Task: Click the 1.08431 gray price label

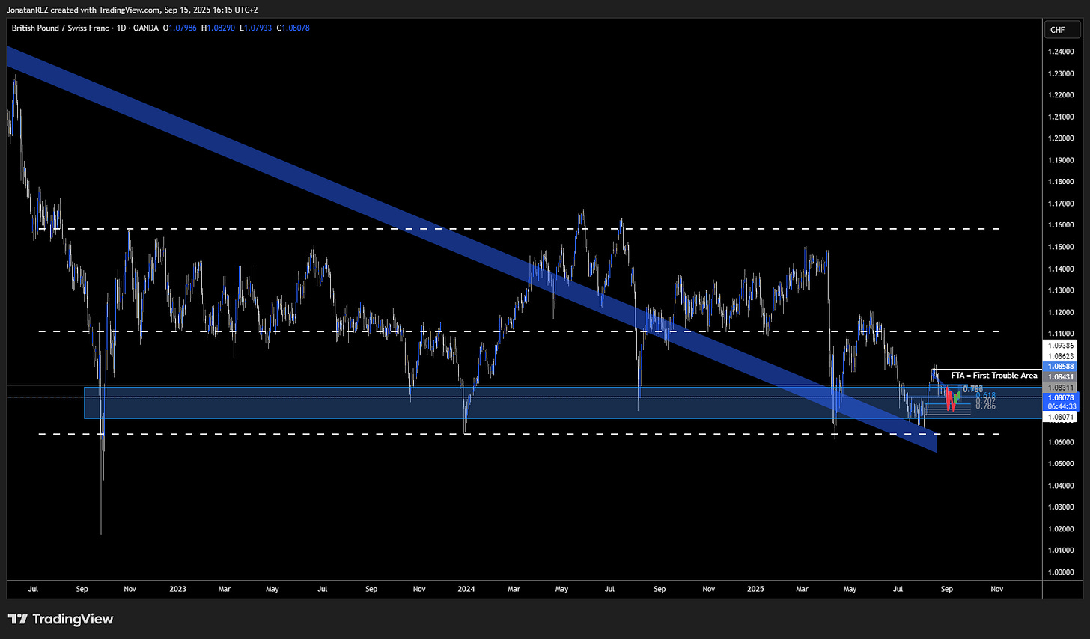Action: pos(1061,377)
